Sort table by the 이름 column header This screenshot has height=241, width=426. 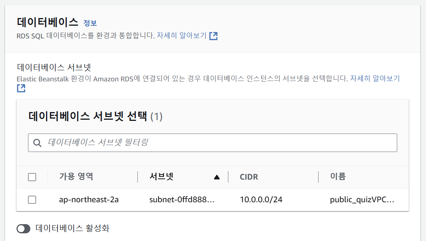(x=338, y=177)
